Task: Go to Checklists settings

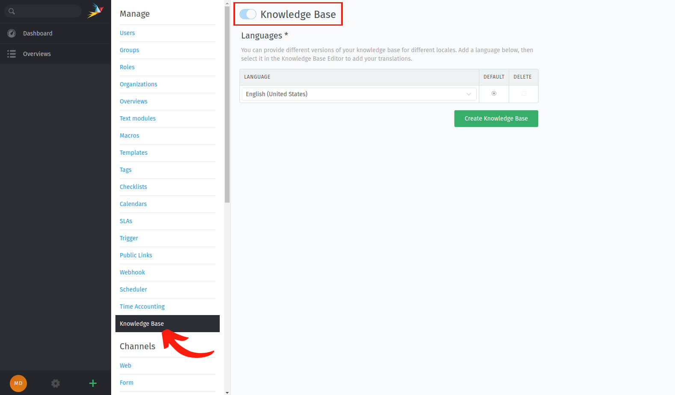Action: click(x=133, y=187)
